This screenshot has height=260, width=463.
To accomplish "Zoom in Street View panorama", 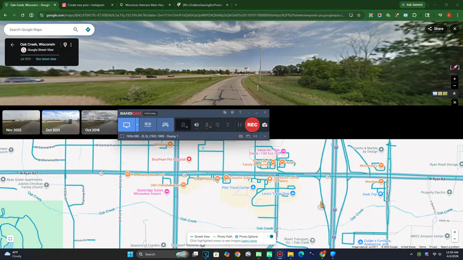I will 455,79.
